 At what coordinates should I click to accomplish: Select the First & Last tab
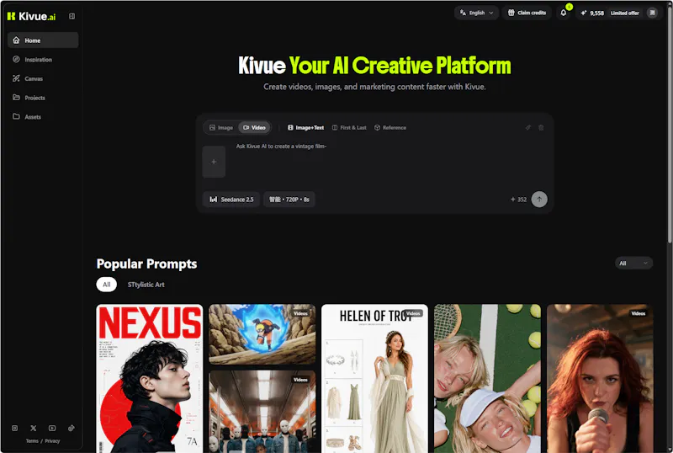click(349, 128)
